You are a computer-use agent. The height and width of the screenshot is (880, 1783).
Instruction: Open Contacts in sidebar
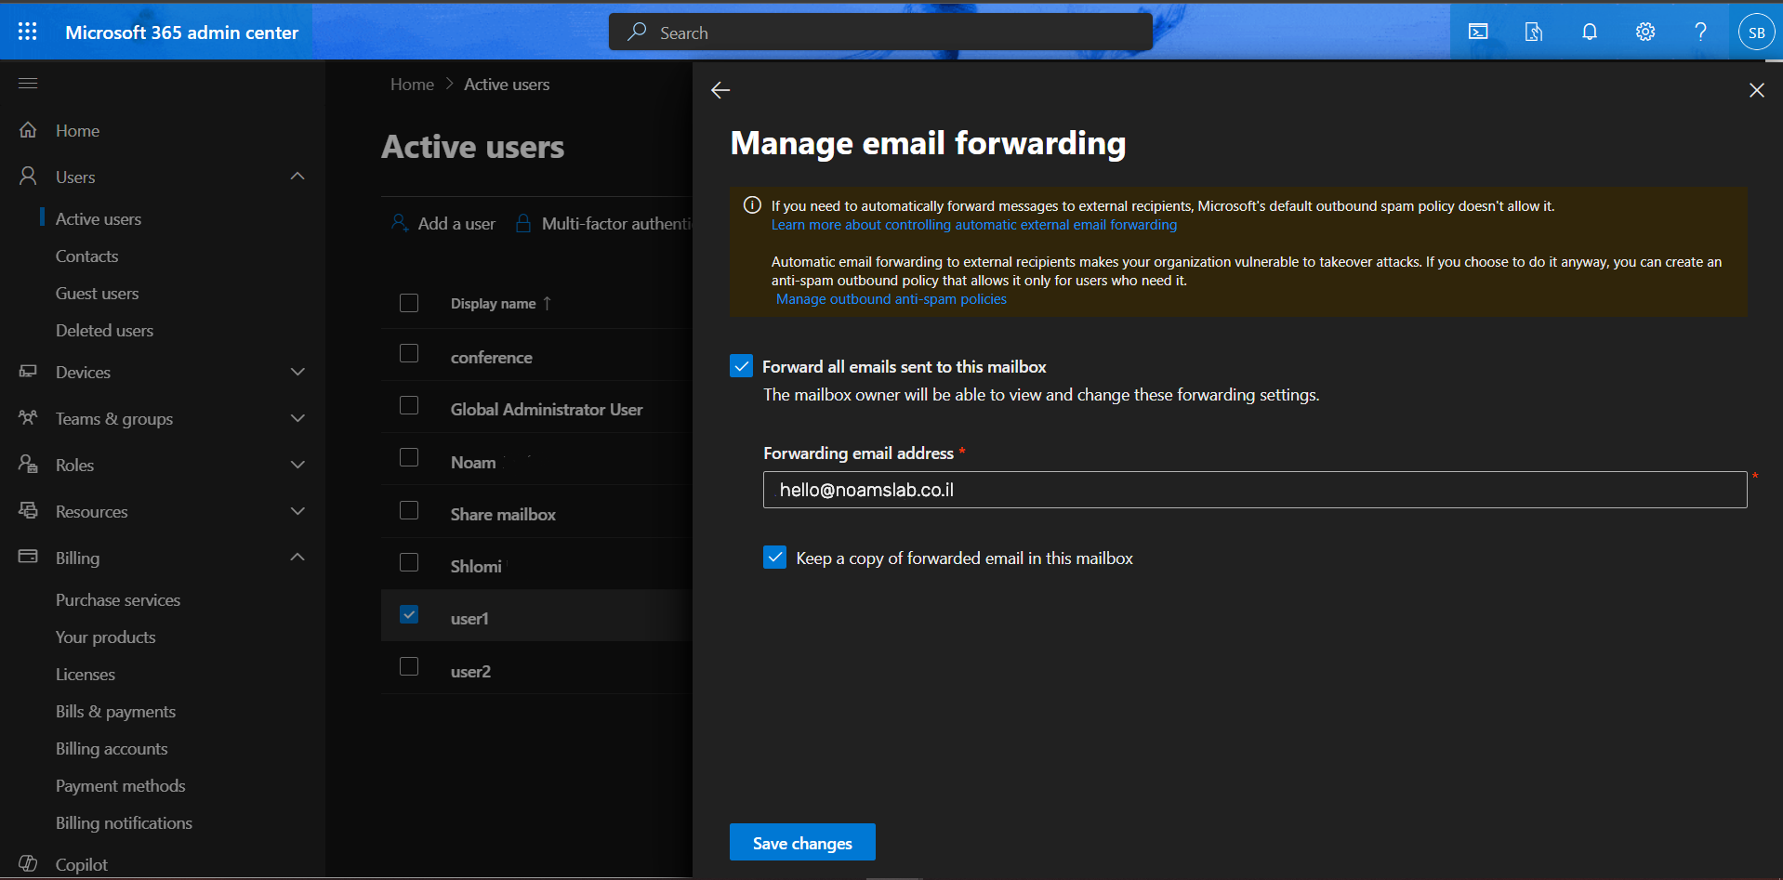87,256
